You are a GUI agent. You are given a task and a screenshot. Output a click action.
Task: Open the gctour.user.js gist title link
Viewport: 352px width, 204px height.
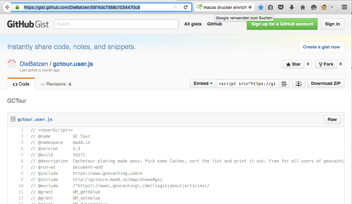(73, 64)
